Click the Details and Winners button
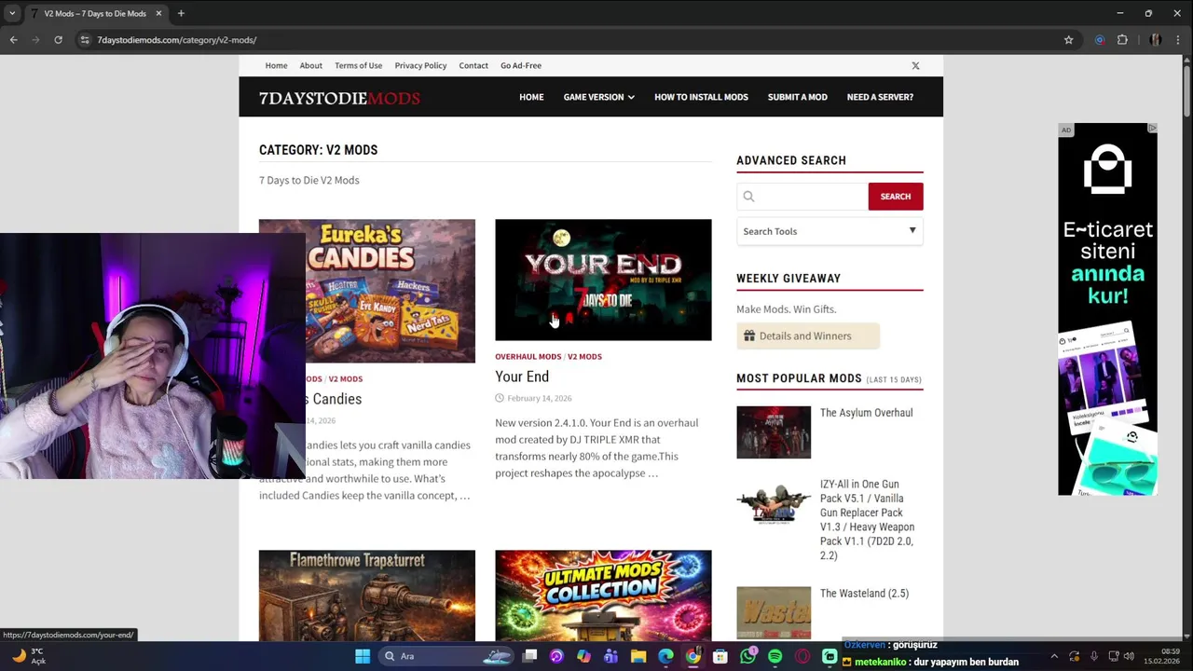The image size is (1193, 671). 807,335
